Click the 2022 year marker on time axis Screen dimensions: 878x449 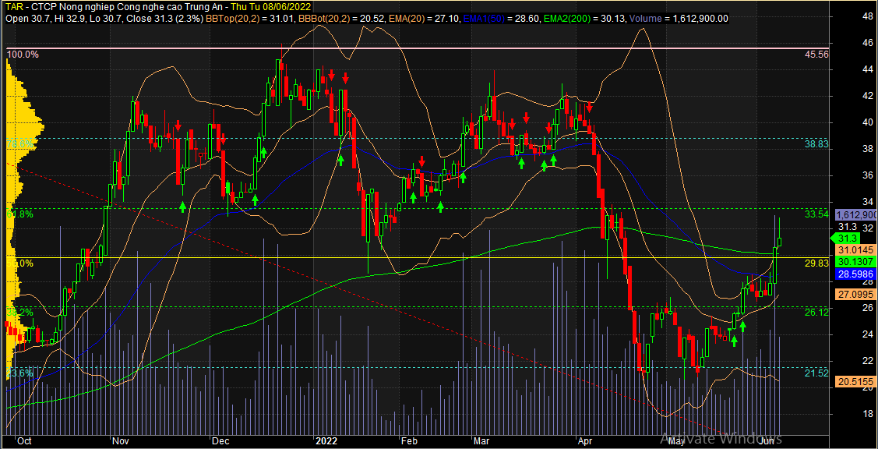click(x=327, y=440)
